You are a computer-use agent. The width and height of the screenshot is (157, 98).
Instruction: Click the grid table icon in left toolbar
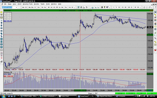[x=2, y=50]
